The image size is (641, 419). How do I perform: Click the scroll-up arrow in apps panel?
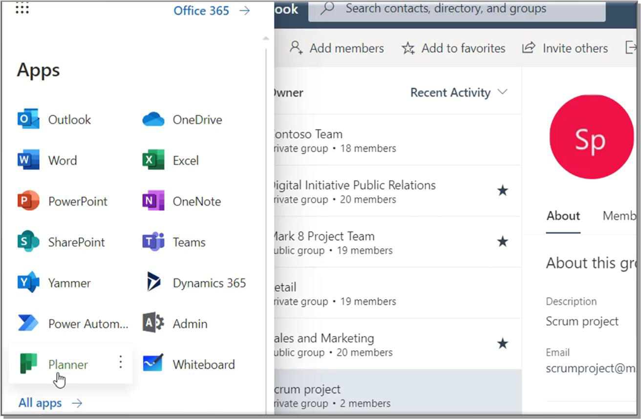266,39
